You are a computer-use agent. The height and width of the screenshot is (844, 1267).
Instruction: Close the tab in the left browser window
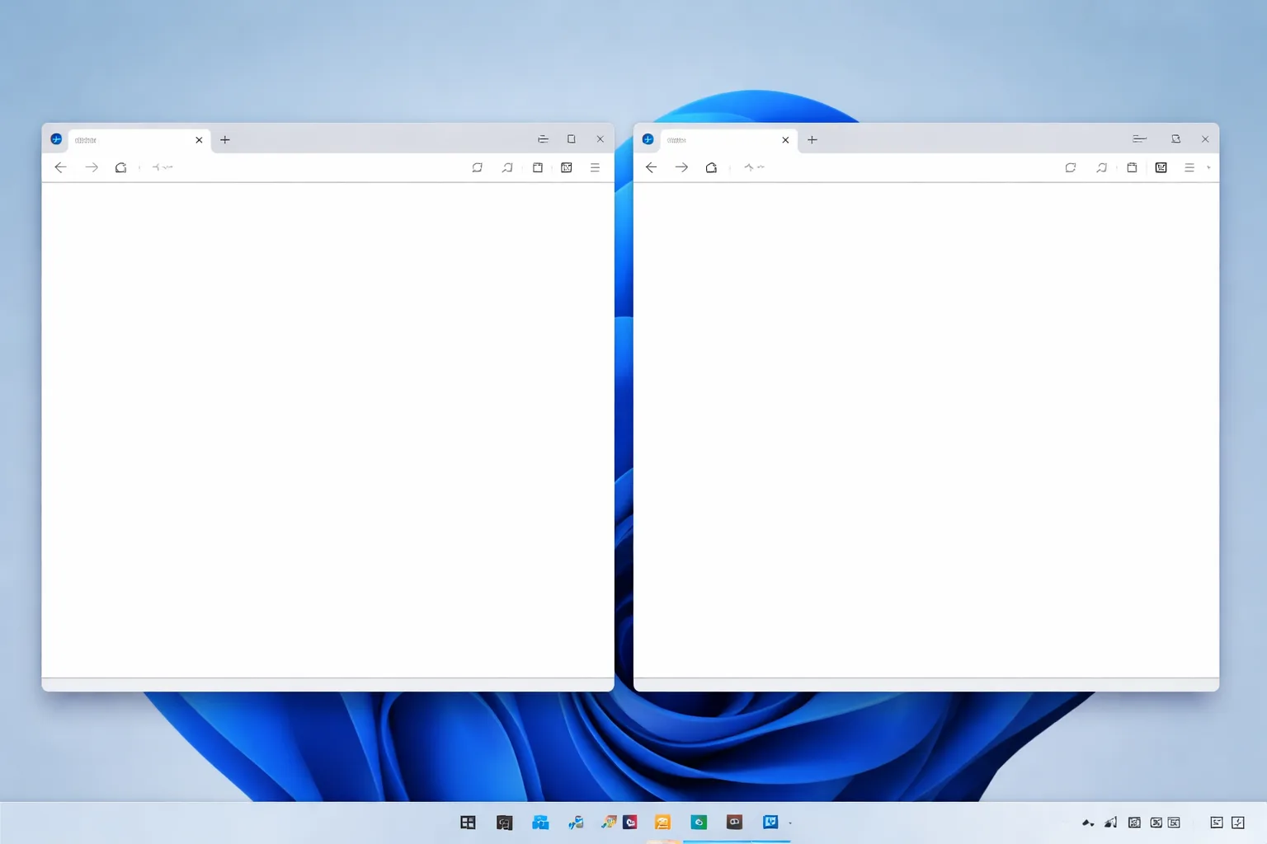[x=199, y=140]
